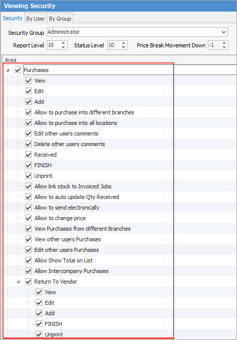Image resolution: width=237 pixels, height=340 pixels.
Task: Toggle Allow to purchase into different branches
Action: point(28,112)
